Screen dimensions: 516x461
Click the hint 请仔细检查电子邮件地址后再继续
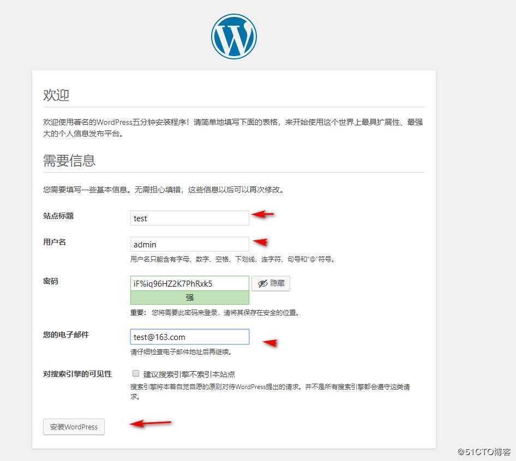[x=181, y=352]
